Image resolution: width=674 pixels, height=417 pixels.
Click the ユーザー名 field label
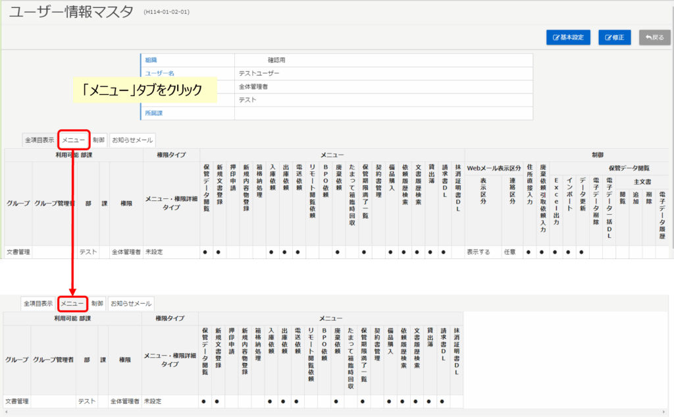158,73
